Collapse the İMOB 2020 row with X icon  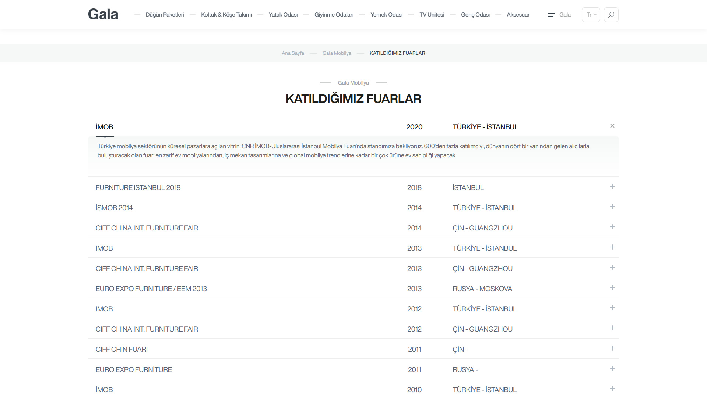point(612,126)
